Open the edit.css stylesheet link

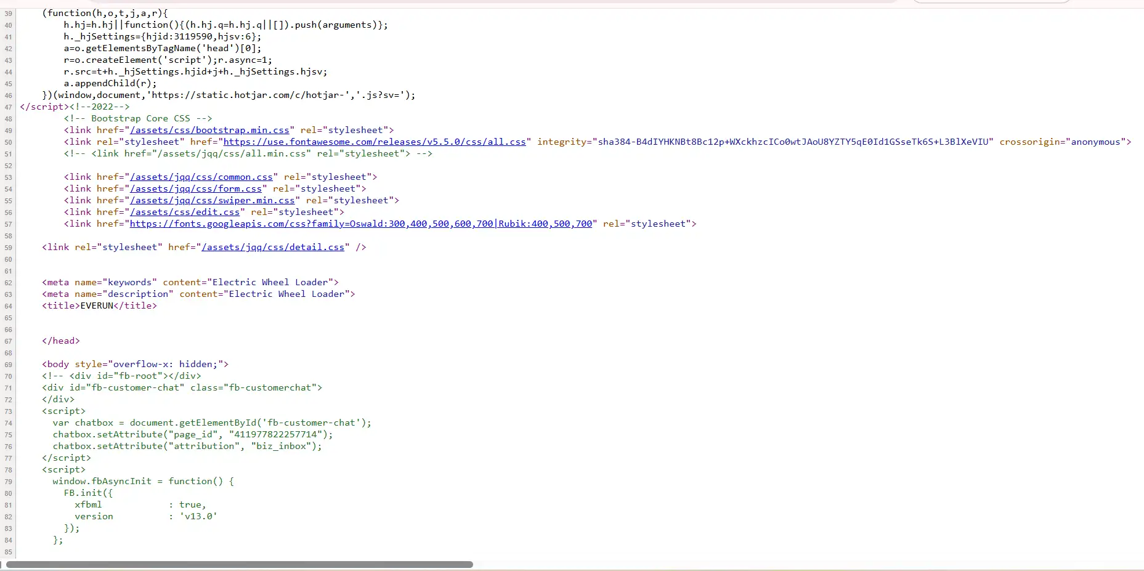[x=185, y=212]
